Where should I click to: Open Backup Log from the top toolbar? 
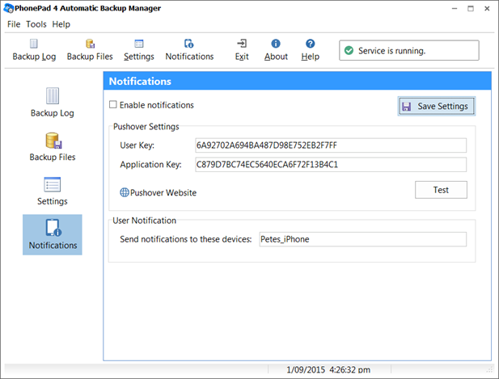point(34,50)
